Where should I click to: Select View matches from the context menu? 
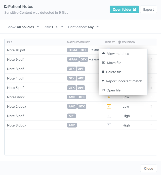(x=118, y=54)
